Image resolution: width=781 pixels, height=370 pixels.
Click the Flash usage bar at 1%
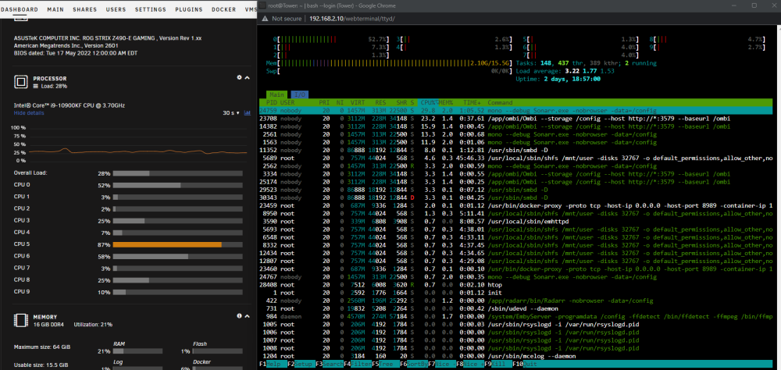pos(218,351)
